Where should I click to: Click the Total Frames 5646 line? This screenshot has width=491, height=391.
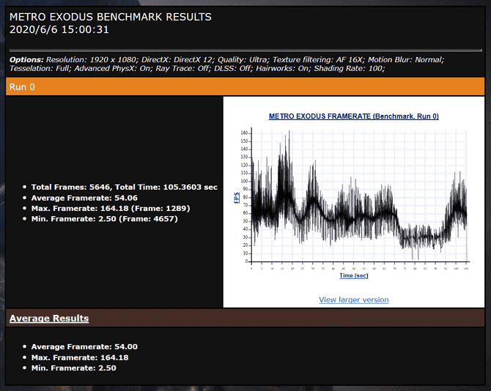pyautogui.click(x=124, y=187)
